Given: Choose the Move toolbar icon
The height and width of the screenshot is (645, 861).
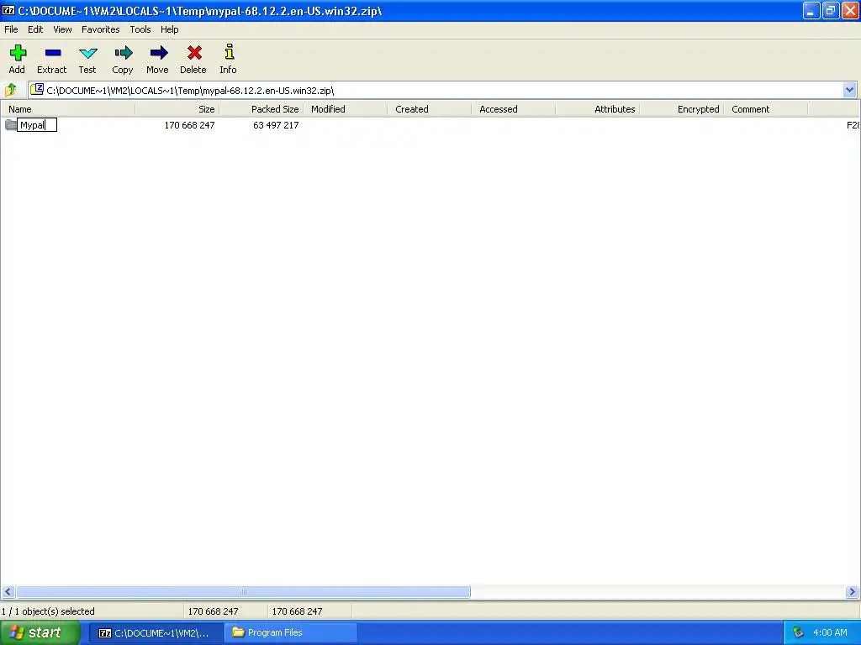Looking at the screenshot, I should point(158,53).
